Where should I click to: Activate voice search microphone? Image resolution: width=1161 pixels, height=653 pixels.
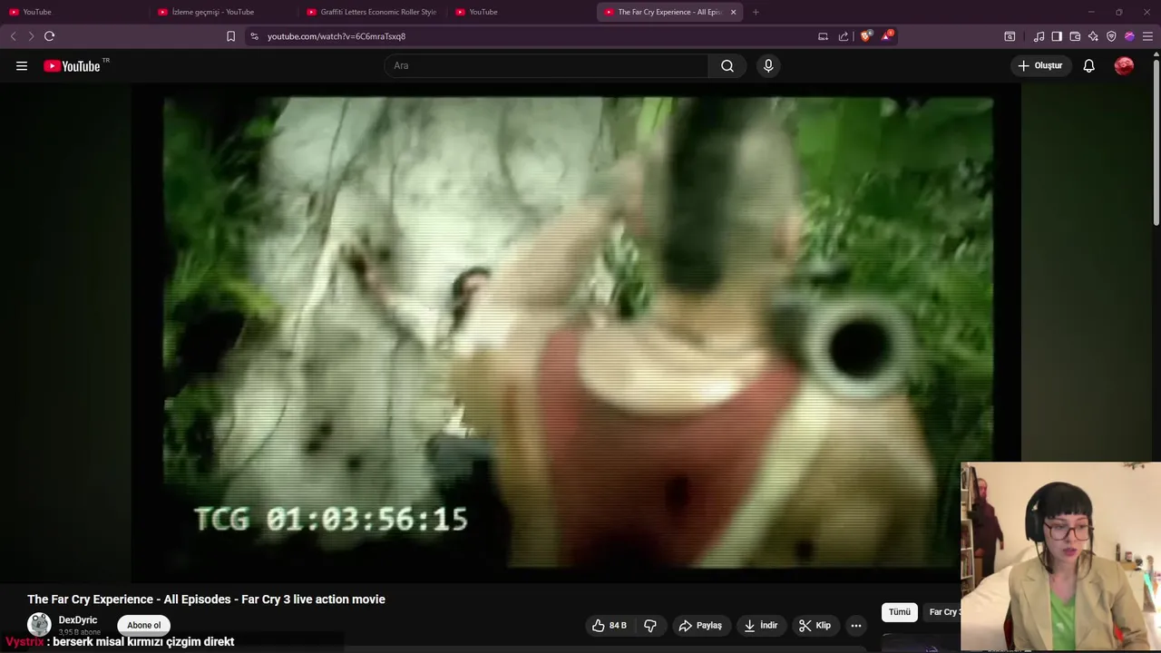coord(768,65)
